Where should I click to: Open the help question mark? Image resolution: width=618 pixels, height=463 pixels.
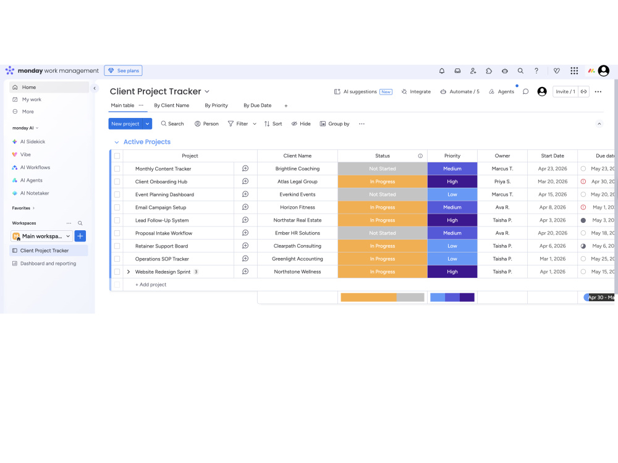[x=536, y=71]
